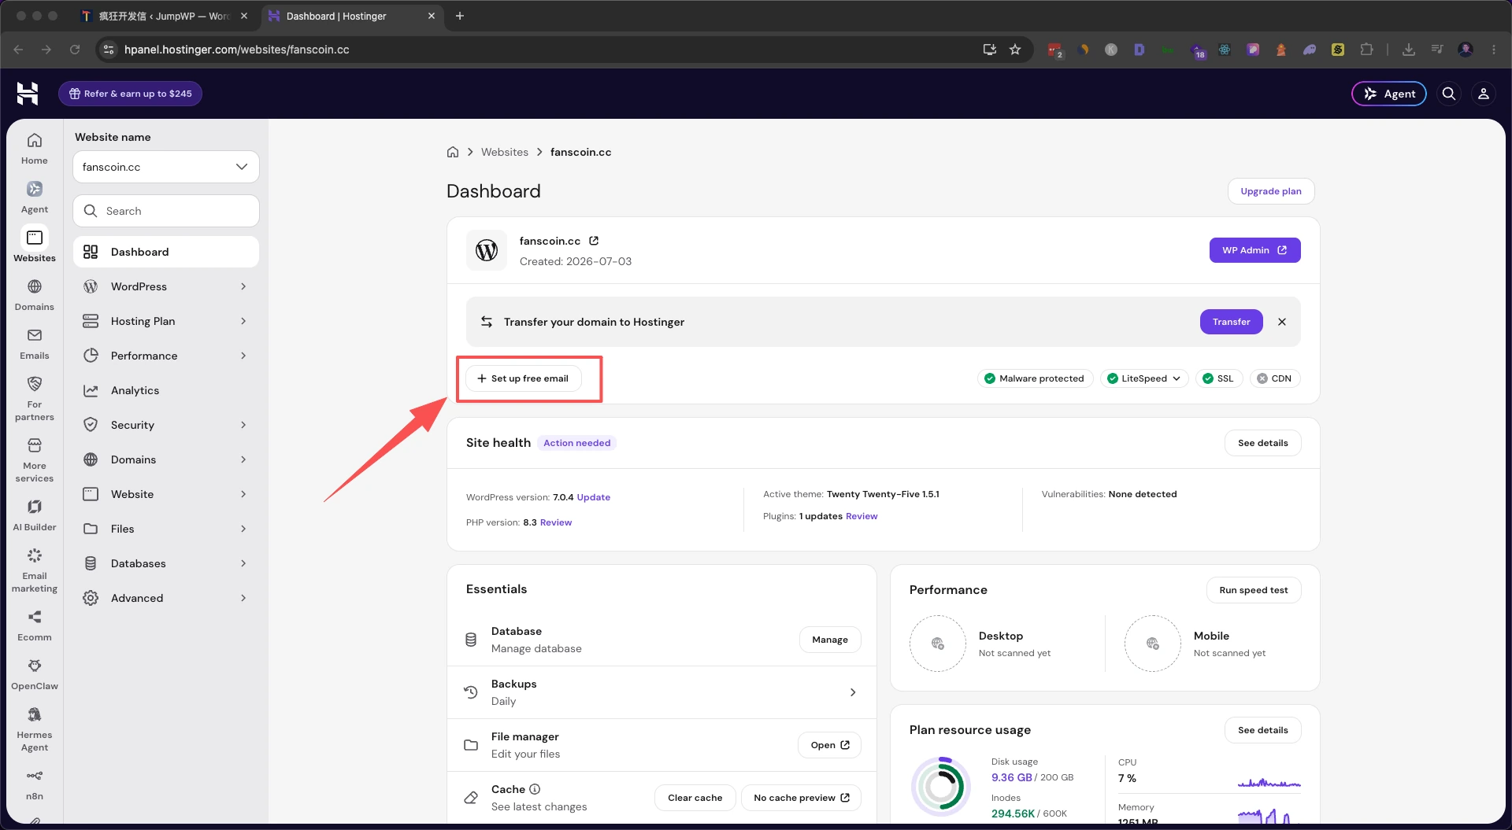Launch AI Builder from the rail
The width and height of the screenshot is (1512, 830).
35,515
